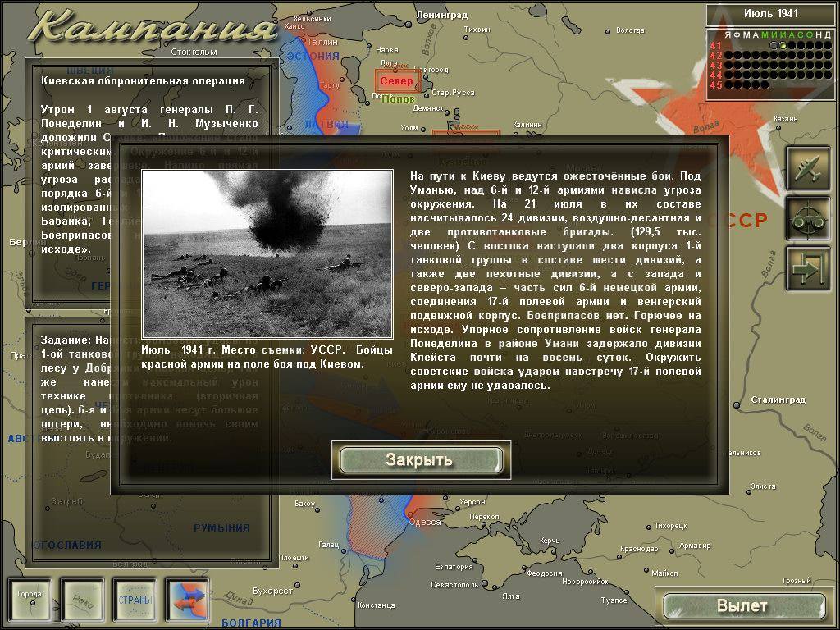The width and height of the screenshot is (840, 630).
Task: Click the Июль 1941 date header
Action: point(770,14)
